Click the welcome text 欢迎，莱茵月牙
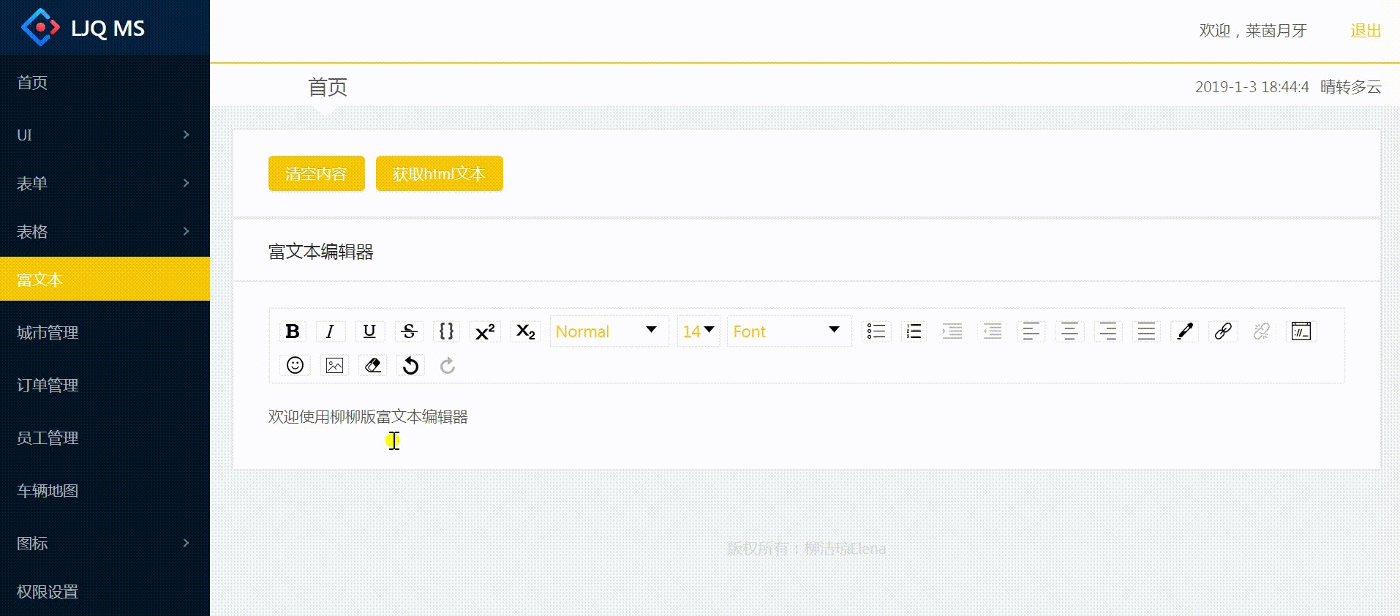 pos(1252,31)
